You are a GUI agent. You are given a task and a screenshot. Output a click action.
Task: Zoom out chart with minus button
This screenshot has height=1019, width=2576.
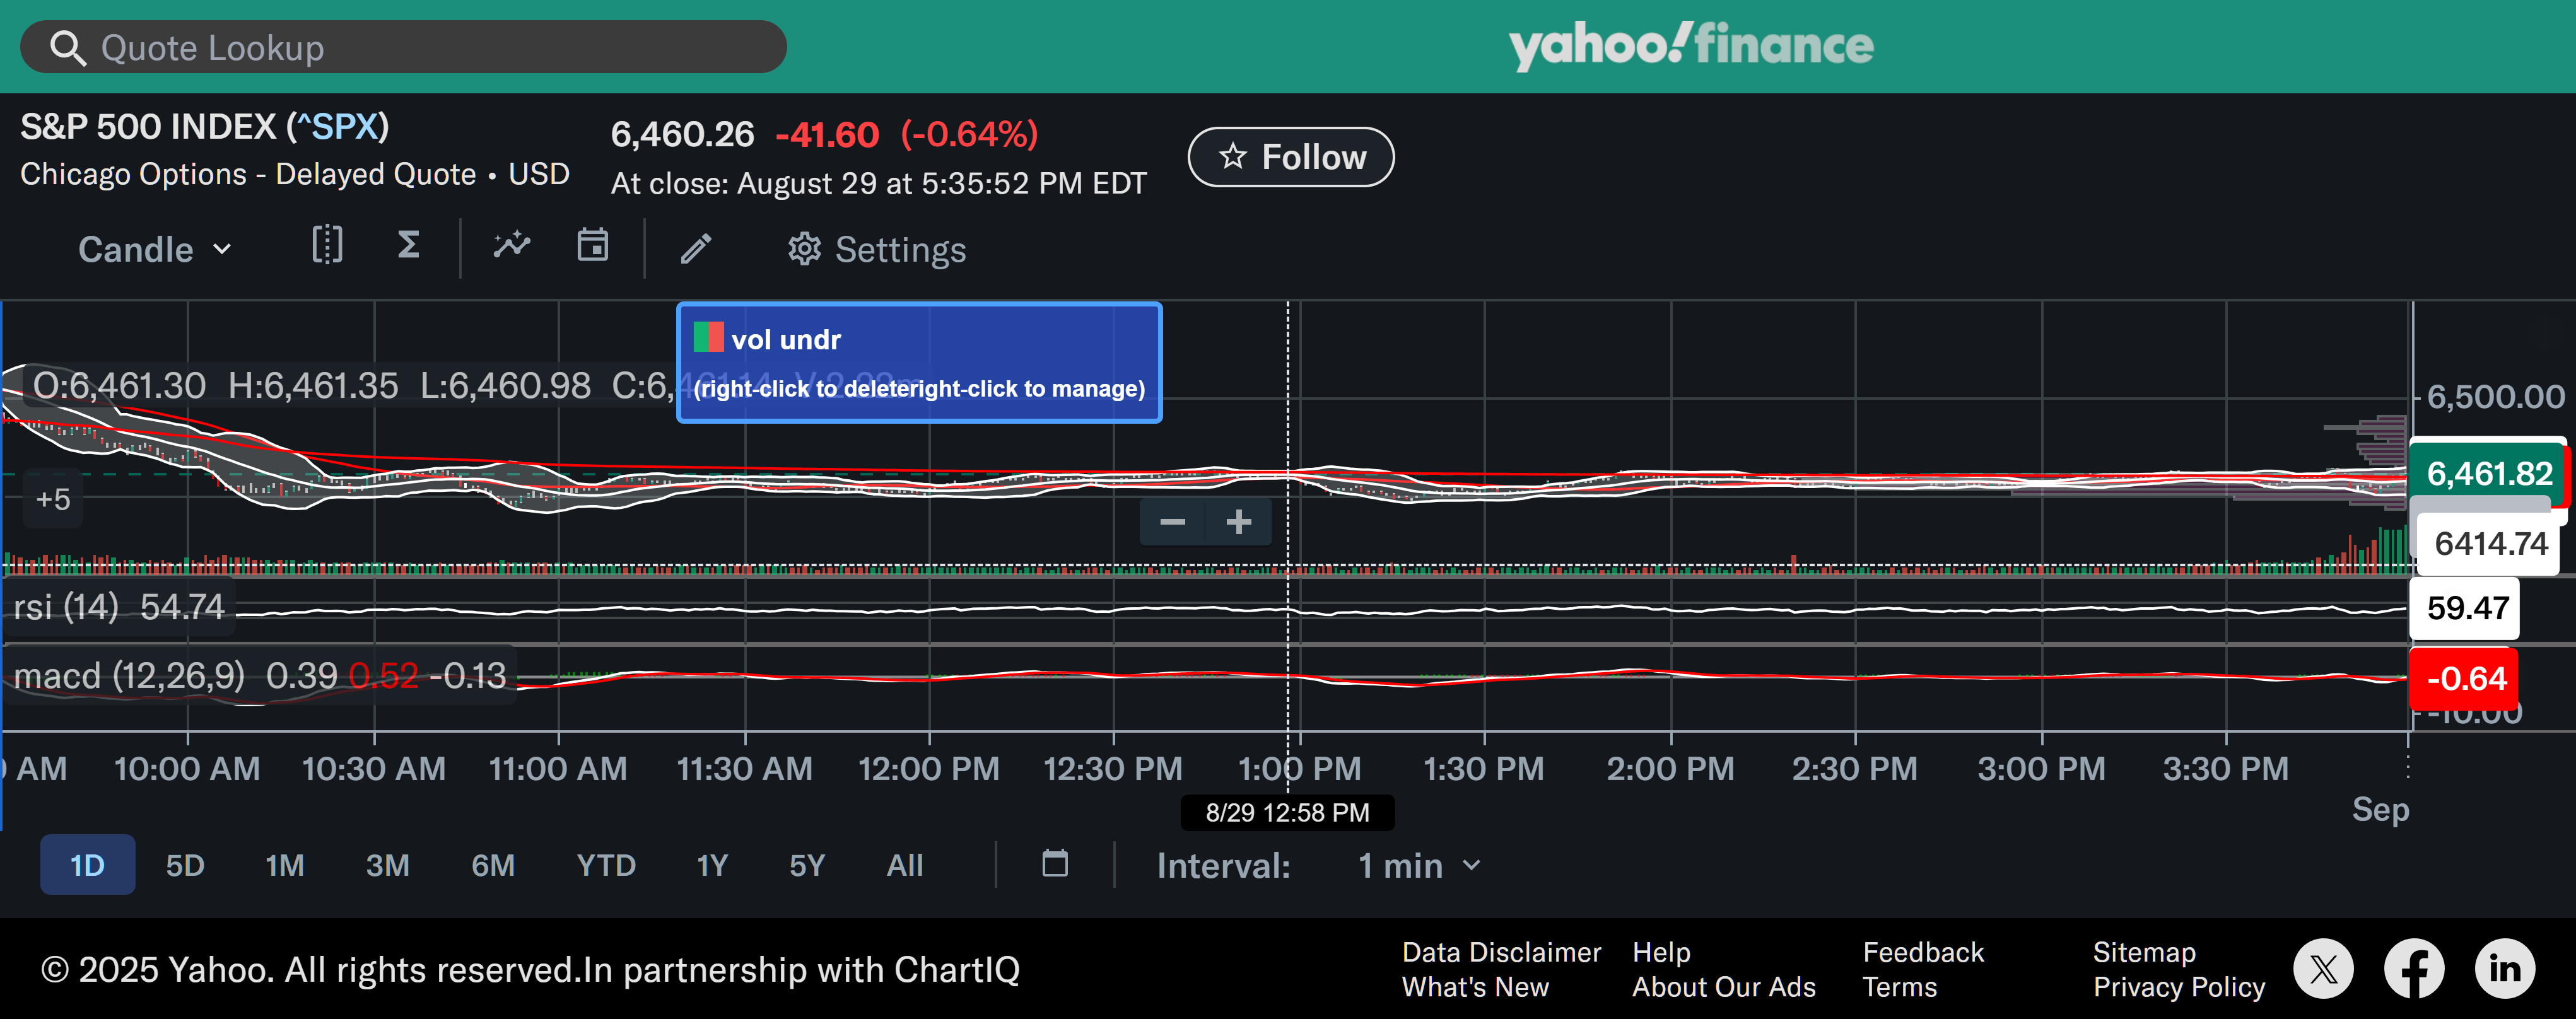[x=1172, y=522]
